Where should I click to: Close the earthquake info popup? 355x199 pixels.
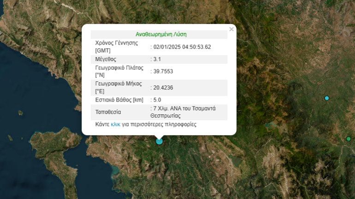point(231,29)
